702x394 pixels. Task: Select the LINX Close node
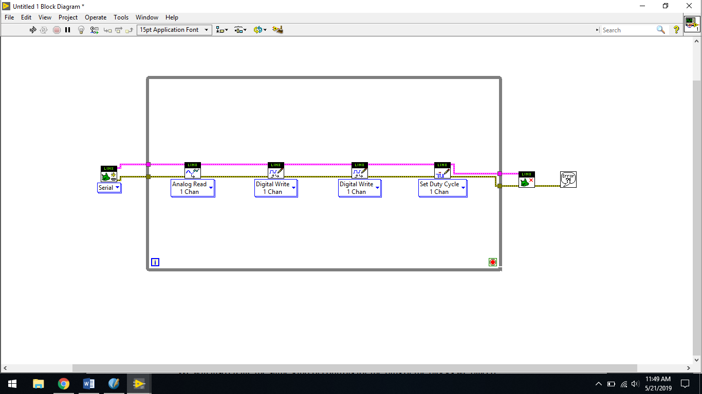pos(527,180)
